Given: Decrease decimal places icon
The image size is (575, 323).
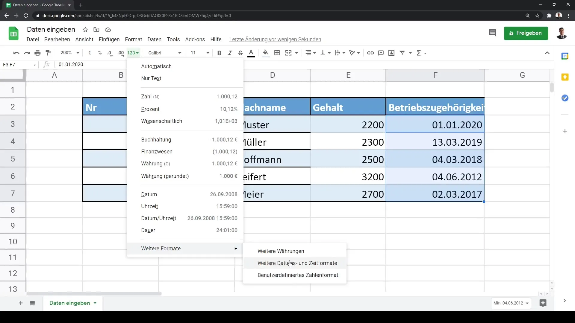Looking at the screenshot, I should (x=110, y=53).
